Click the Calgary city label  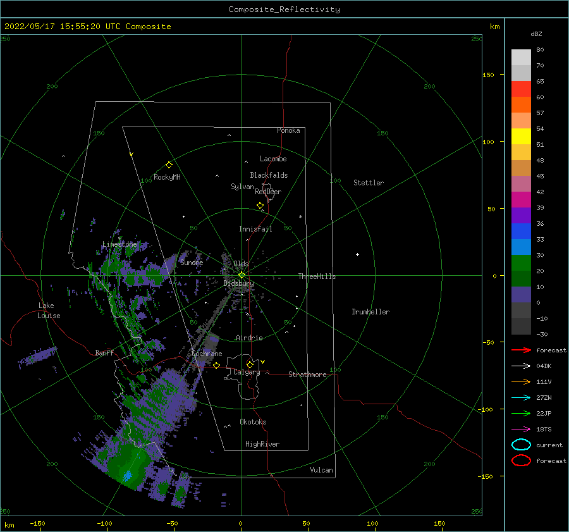tap(247, 372)
